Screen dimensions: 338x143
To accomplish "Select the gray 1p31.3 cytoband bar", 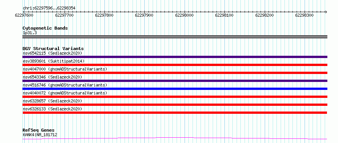I will tap(175, 37).
